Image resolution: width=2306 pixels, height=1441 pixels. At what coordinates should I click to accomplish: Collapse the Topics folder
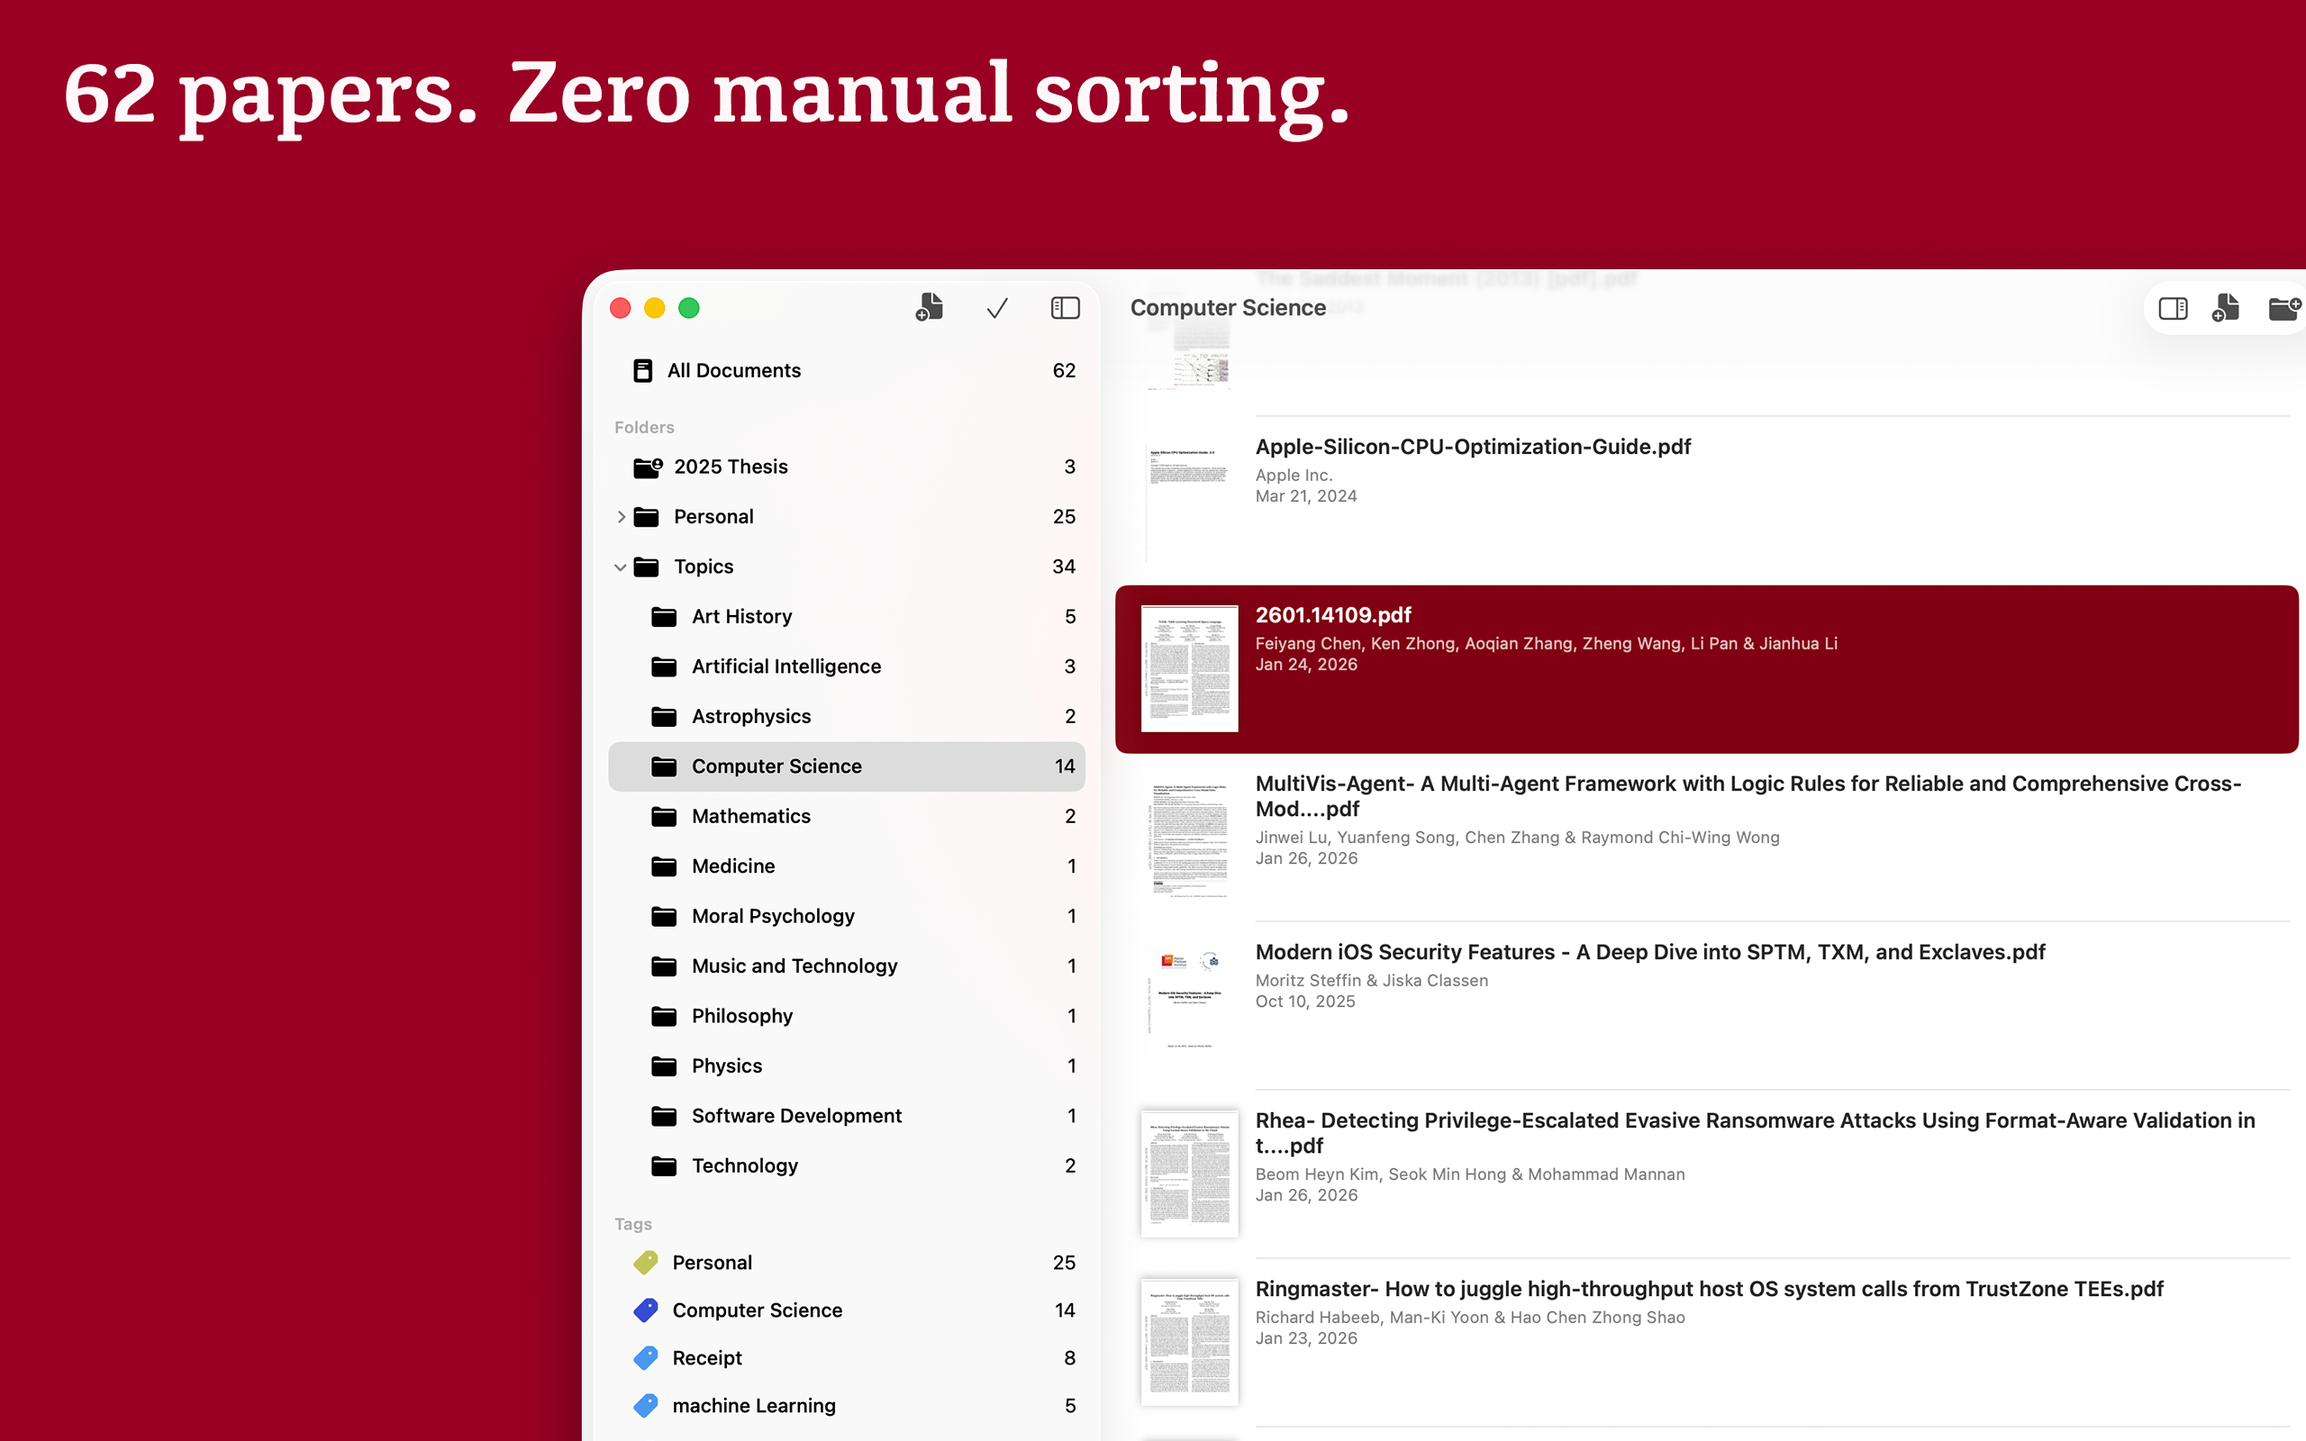(x=622, y=566)
